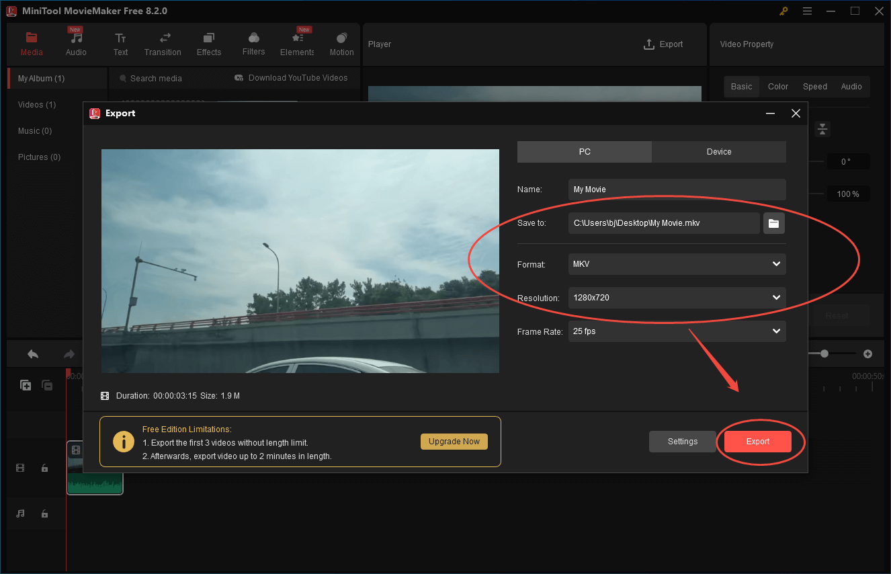Click the rotation 0° value box

848,162
